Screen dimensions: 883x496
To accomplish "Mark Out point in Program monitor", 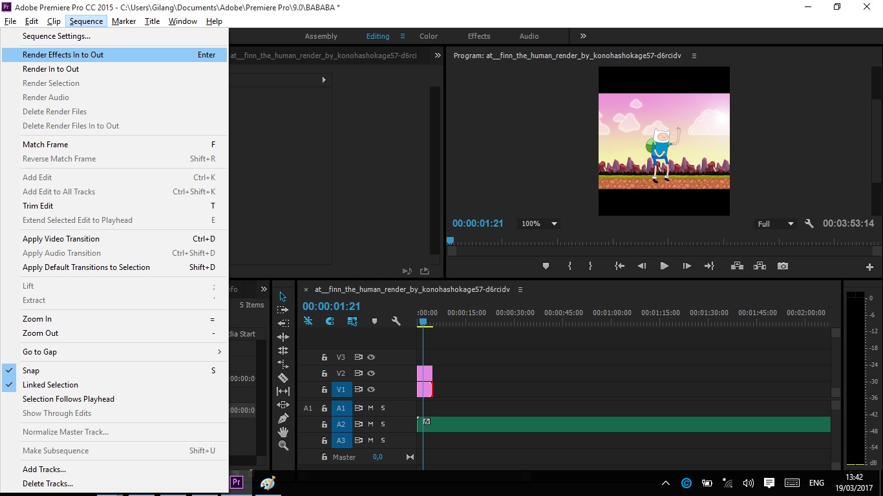I will 590,266.
